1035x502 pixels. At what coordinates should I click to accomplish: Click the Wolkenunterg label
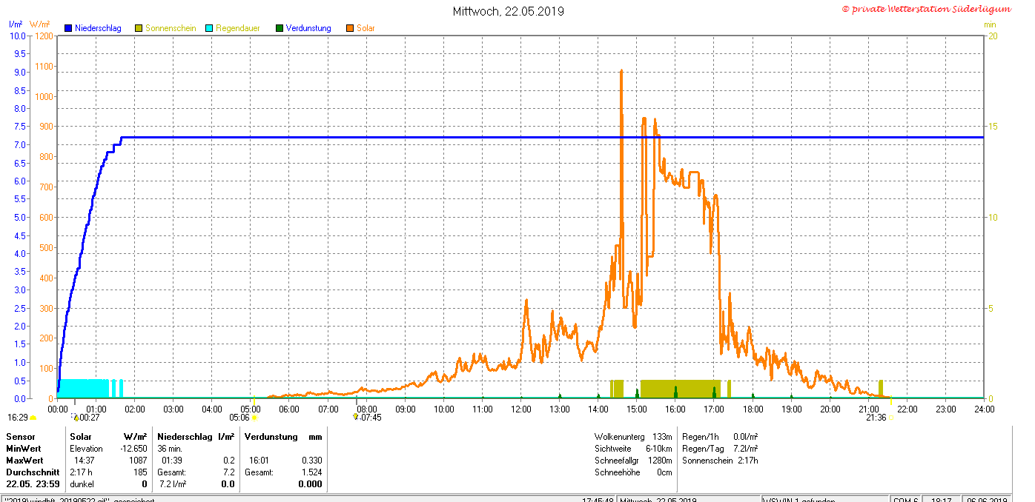point(618,437)
